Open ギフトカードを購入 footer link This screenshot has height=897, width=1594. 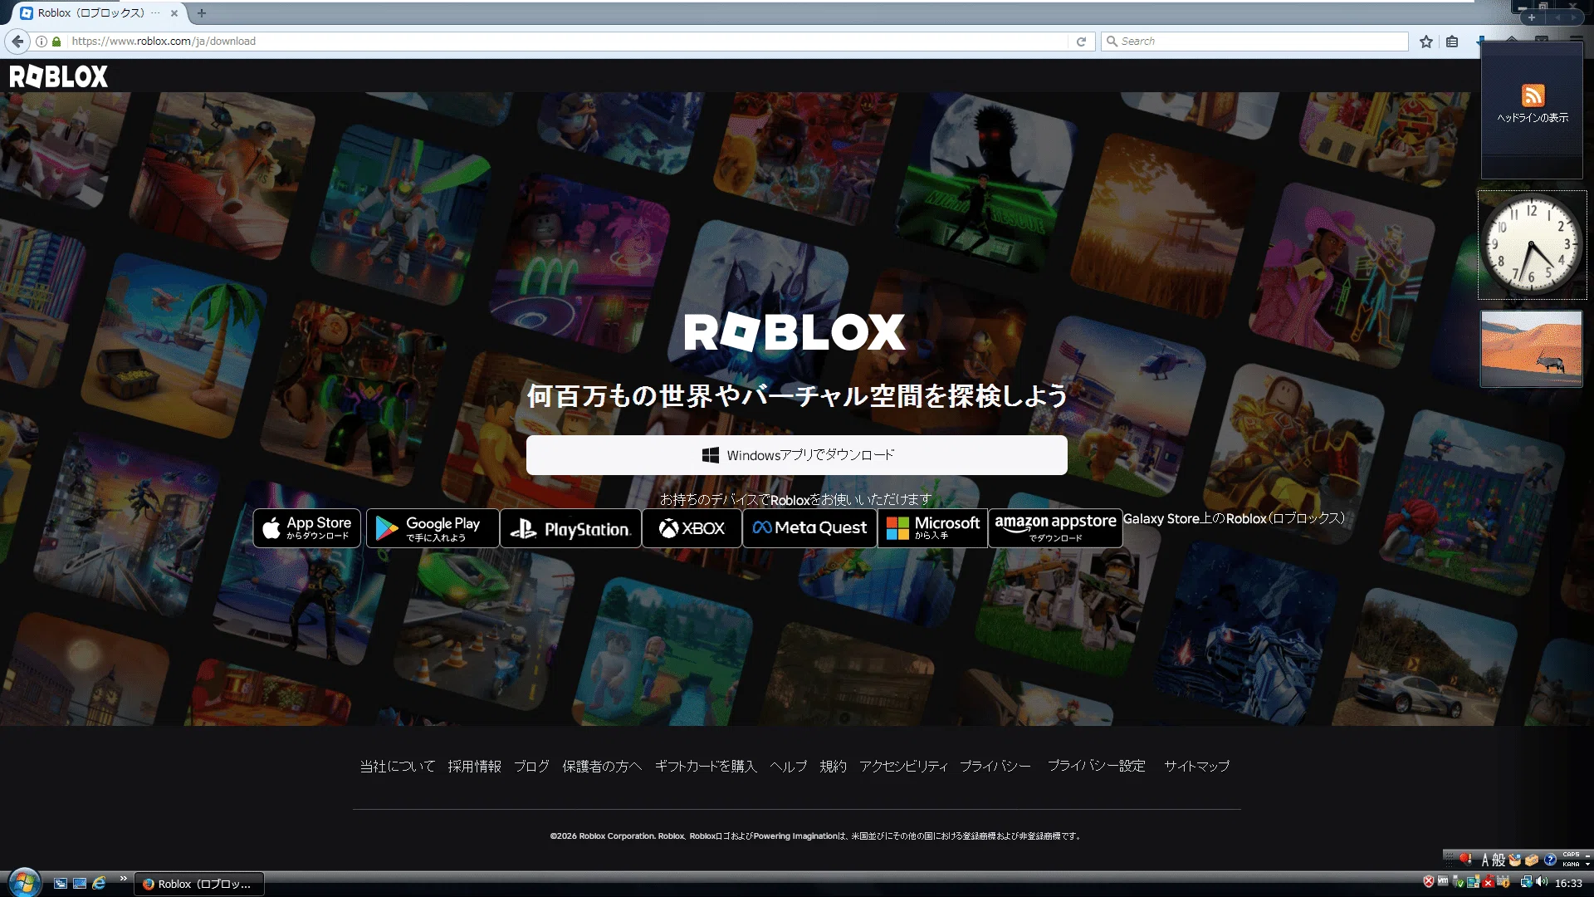pos(707,767)
